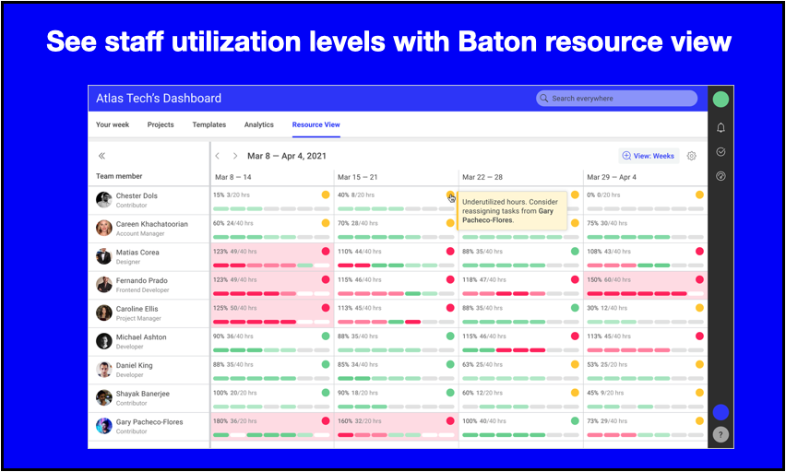Click green status dot for Michael Ashton Mar 8–14
The image size is (786, 472).
pyautogui.click(x=326, y=336)
